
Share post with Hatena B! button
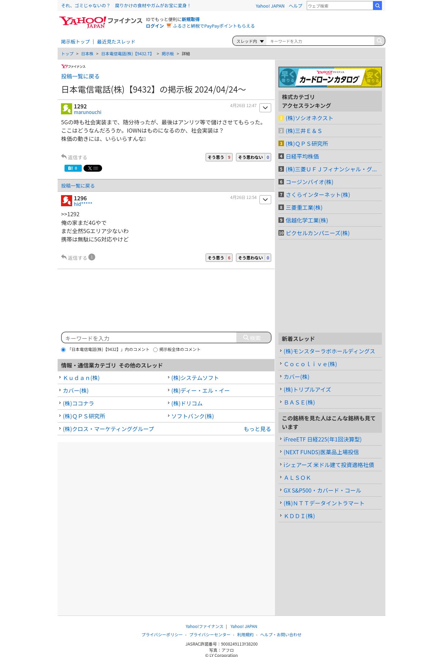tap(73, 168)
